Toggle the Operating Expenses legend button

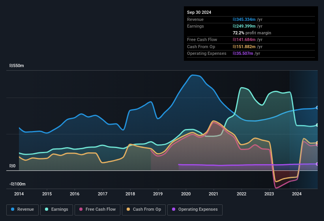(195, 210)
